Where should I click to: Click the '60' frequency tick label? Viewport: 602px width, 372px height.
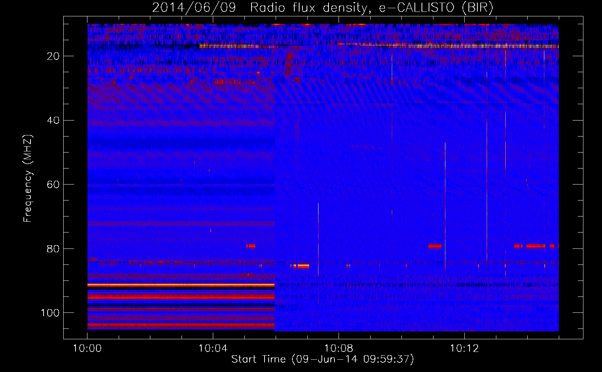[x=53, y=185]
